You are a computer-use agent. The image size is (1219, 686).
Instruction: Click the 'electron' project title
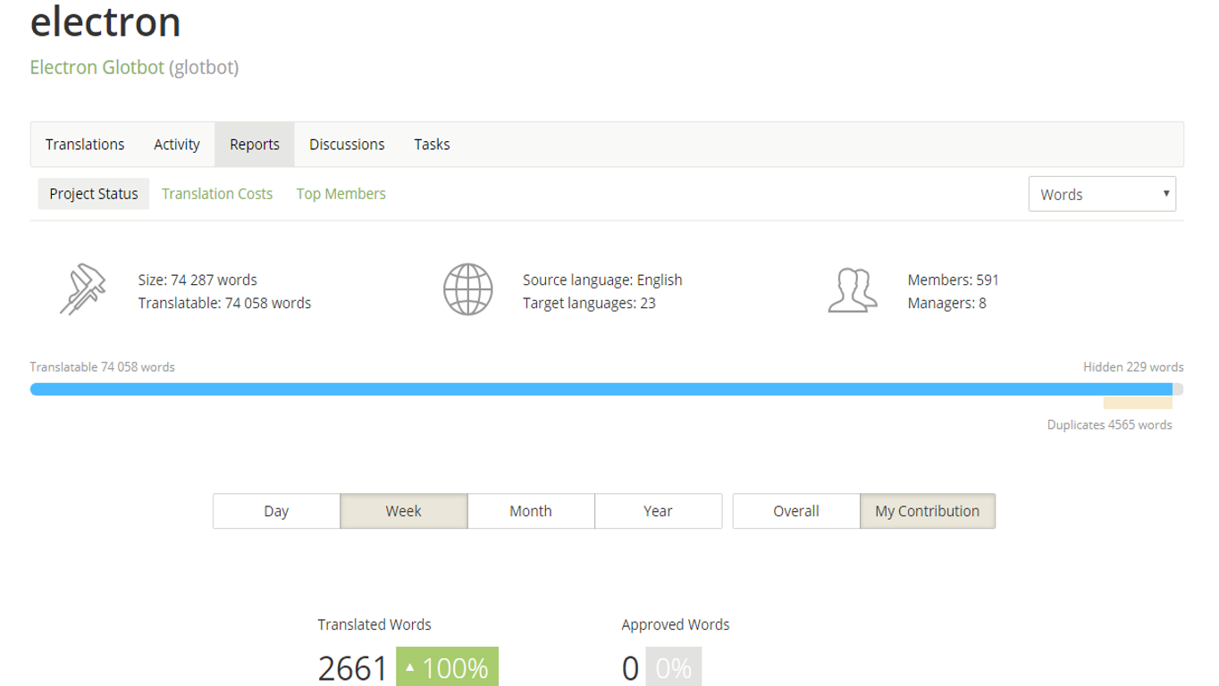tap(105, 21)
